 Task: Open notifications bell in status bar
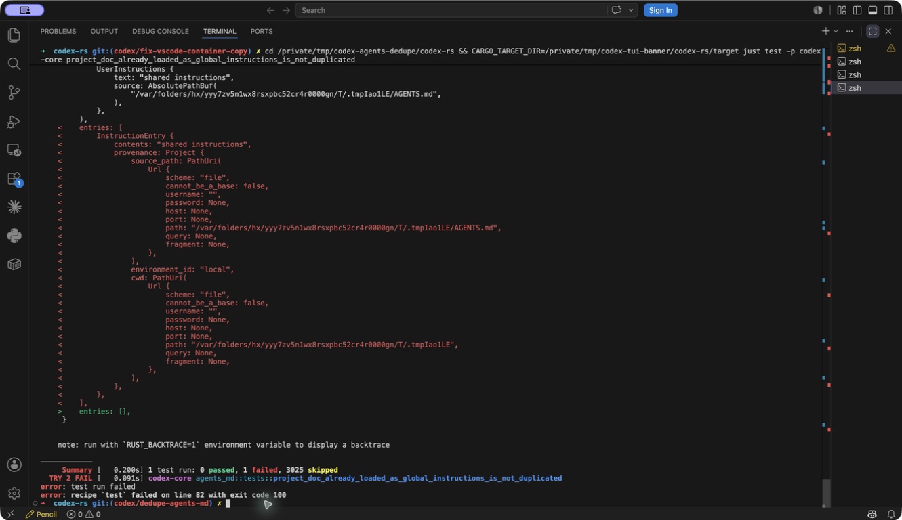[890, 515]
